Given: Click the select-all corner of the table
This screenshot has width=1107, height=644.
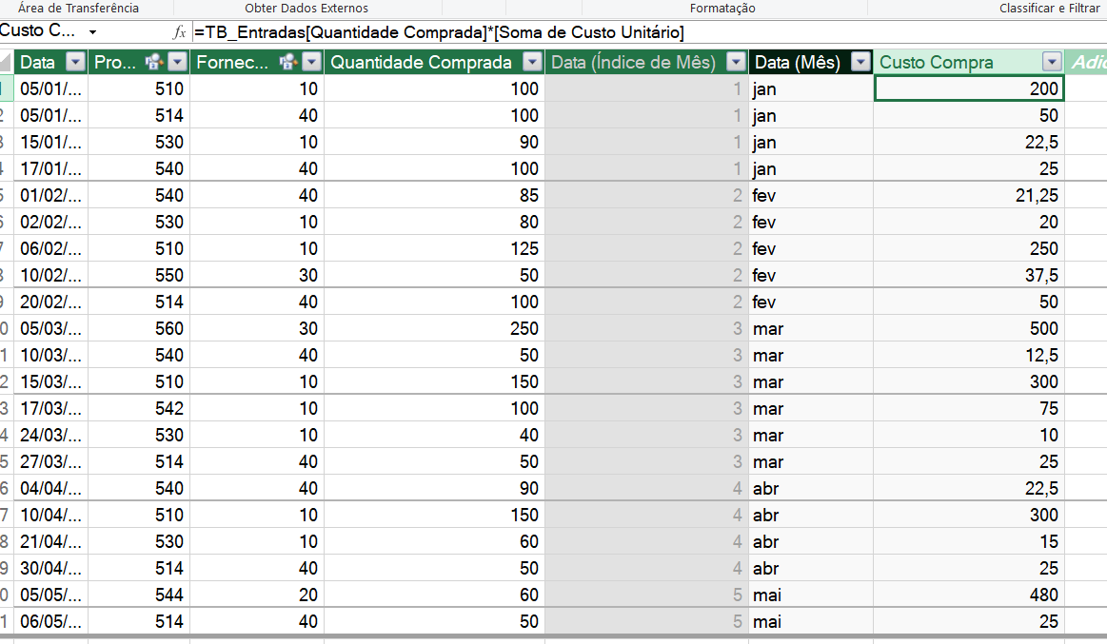Looking at the screenshot, I should (7, 62).
